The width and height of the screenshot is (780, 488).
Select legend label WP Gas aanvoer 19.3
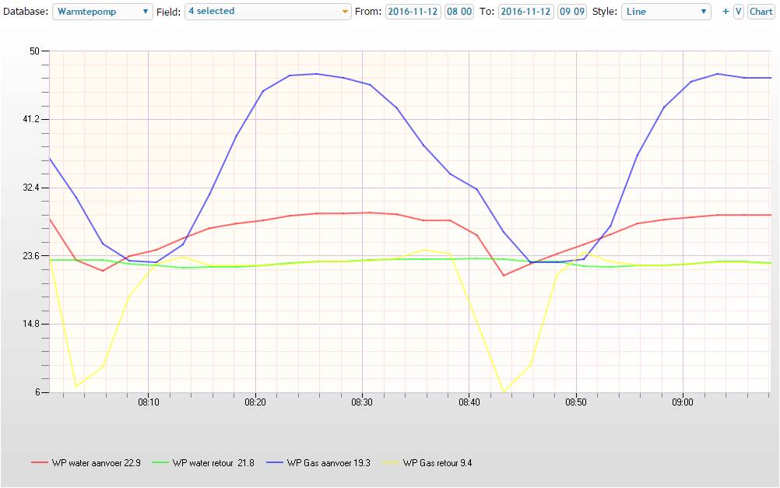pos(329,463)
